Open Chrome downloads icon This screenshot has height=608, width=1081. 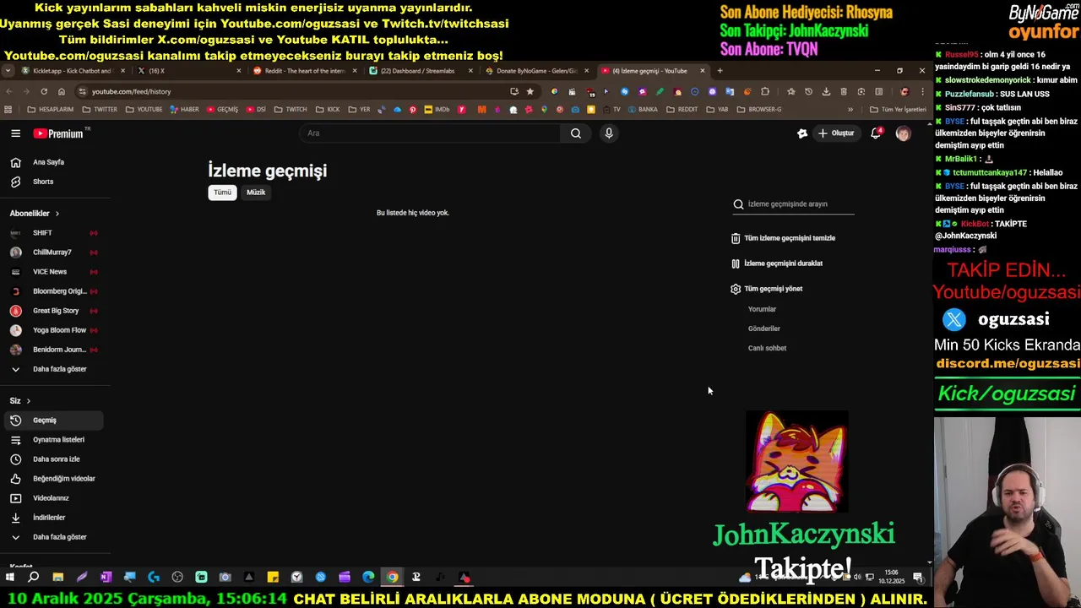(826, 91)
